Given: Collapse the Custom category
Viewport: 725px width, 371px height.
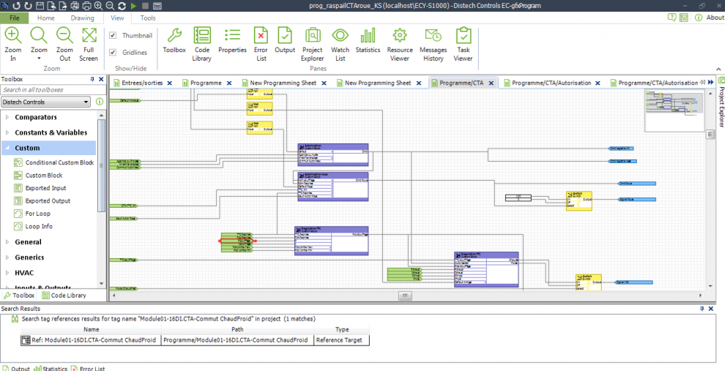Looking at the screenshot, I should tap(7, 148).
